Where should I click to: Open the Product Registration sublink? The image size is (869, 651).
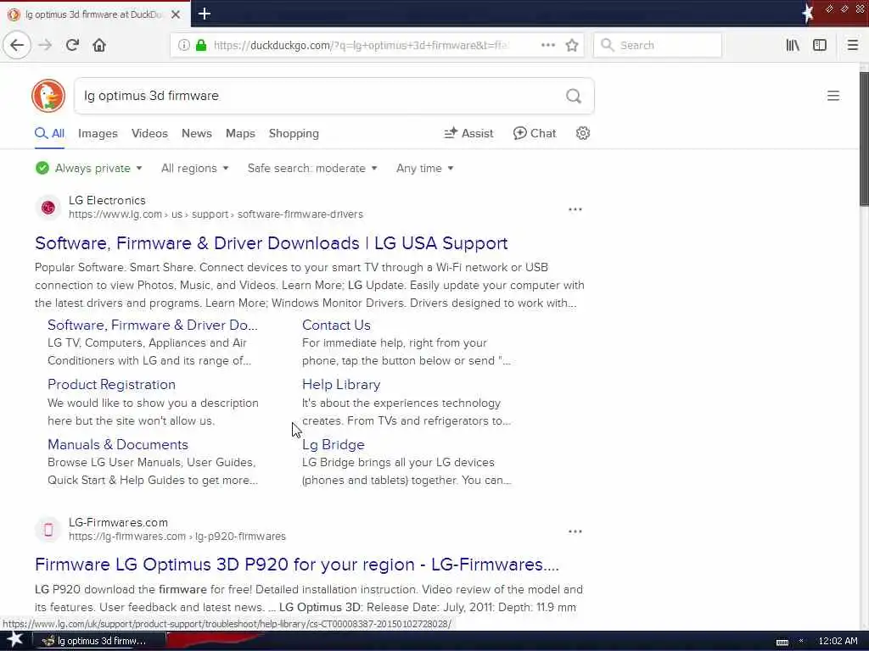point(111,384)
